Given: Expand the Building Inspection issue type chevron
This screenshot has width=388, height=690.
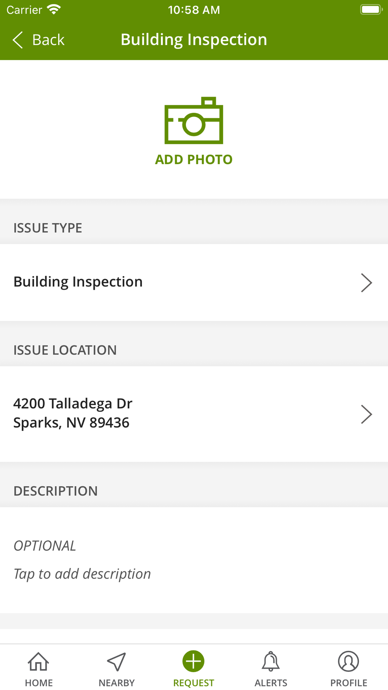Looking at the screenshot, I should [x=366, y=283].
